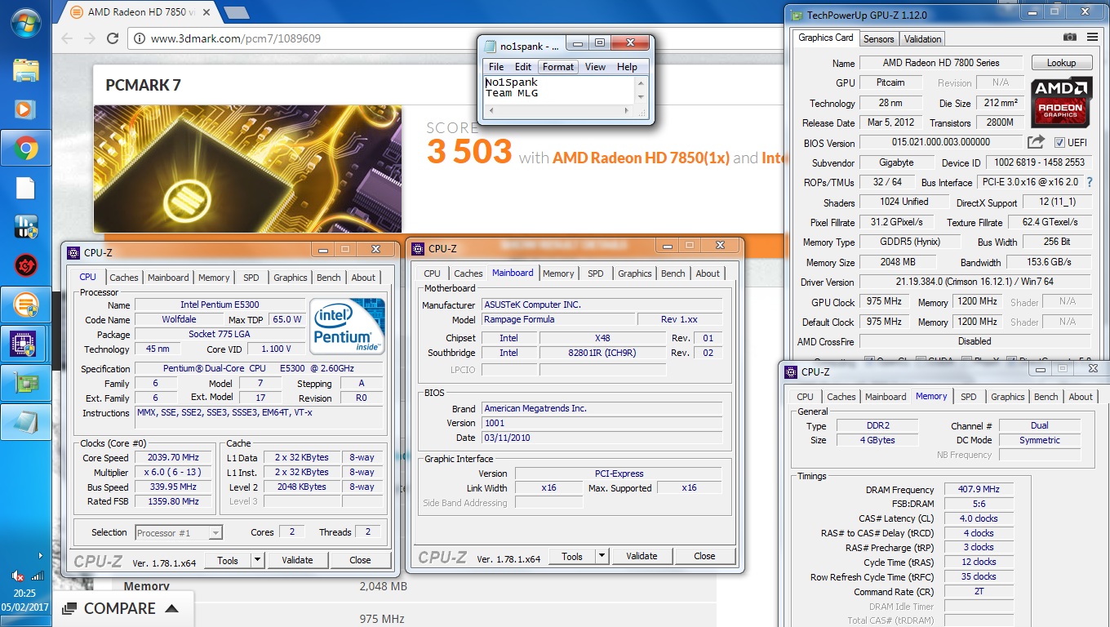Click the Lookup button in GPU-Z

1061,63
